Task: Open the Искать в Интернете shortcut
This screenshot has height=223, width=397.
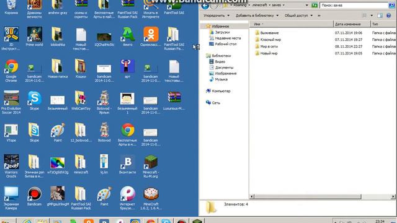Action: click(151, 9)
